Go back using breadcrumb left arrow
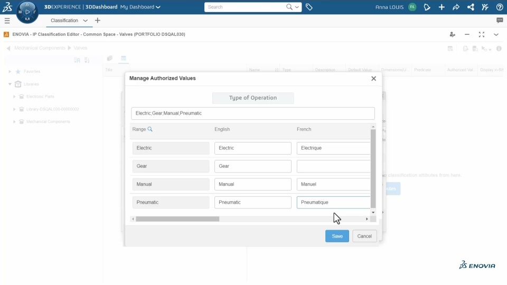This screenshot has width=507, height=285. (8, 48)
